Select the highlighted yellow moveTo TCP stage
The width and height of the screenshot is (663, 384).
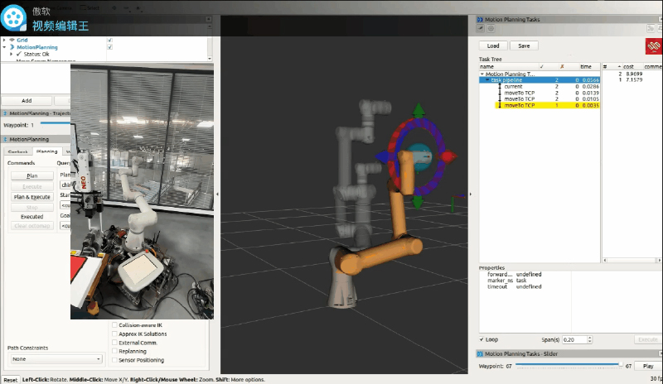pos(547,105)
